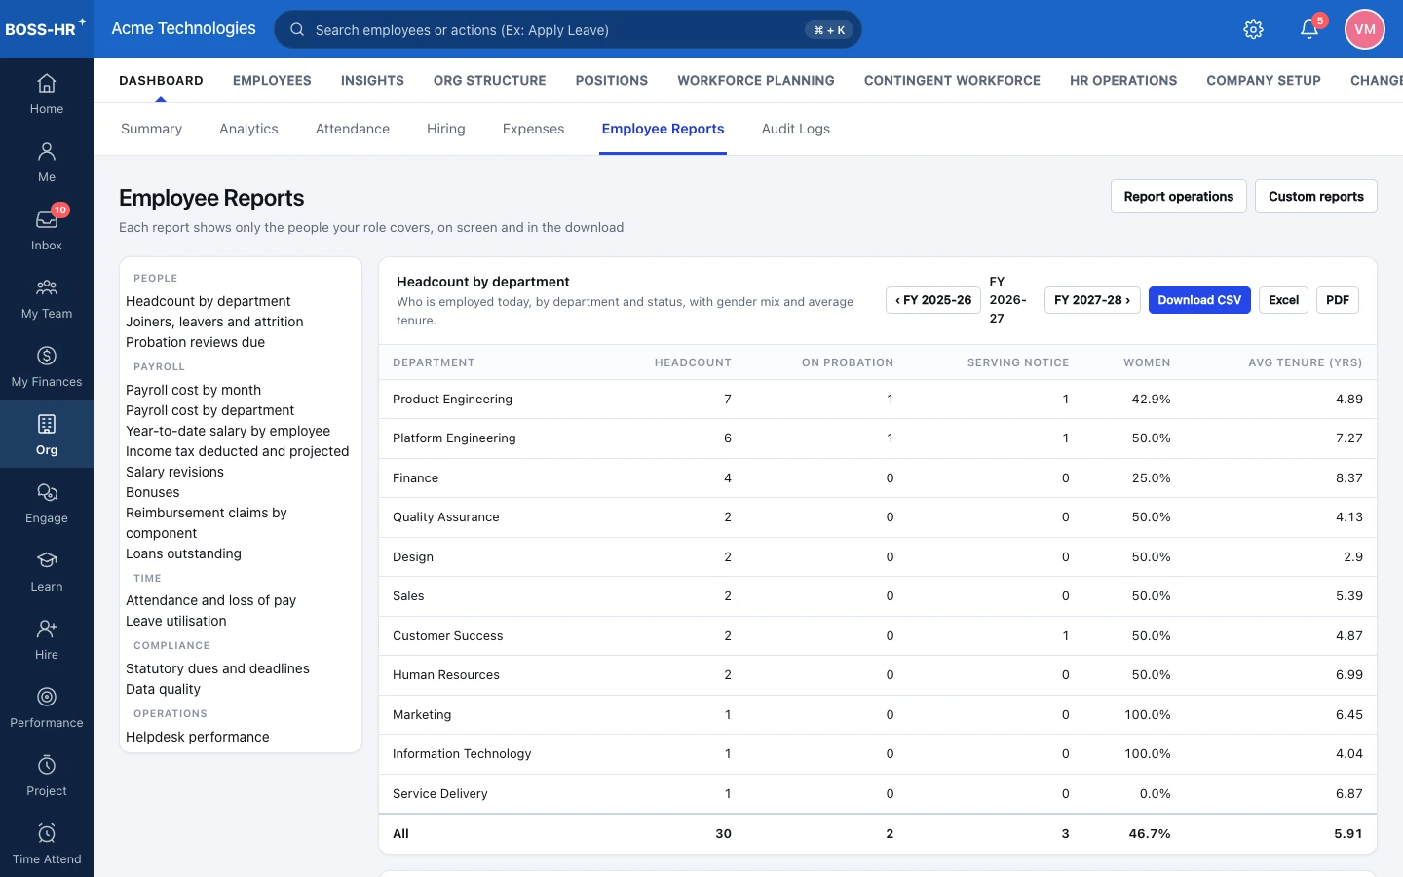Open the ORG STRUCTURE menu

click(490, 81)
